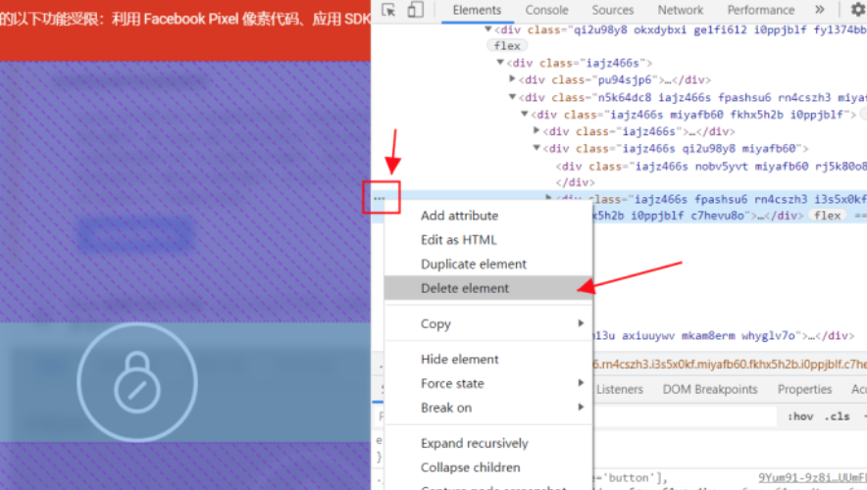Open DevTools settings gear

pos(857,10)
